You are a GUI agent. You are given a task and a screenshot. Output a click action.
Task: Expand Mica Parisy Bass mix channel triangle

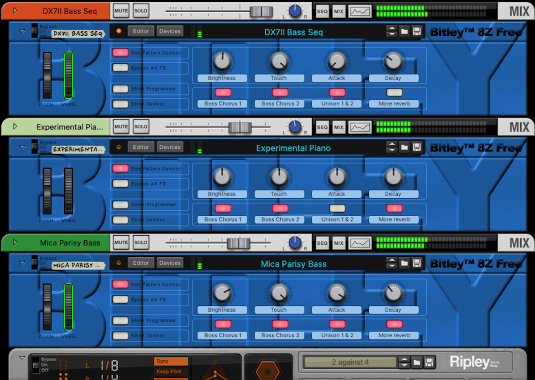pos(15,242)
